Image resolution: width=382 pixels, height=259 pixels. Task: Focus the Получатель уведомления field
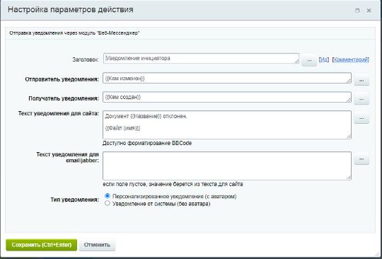point(227,97)
